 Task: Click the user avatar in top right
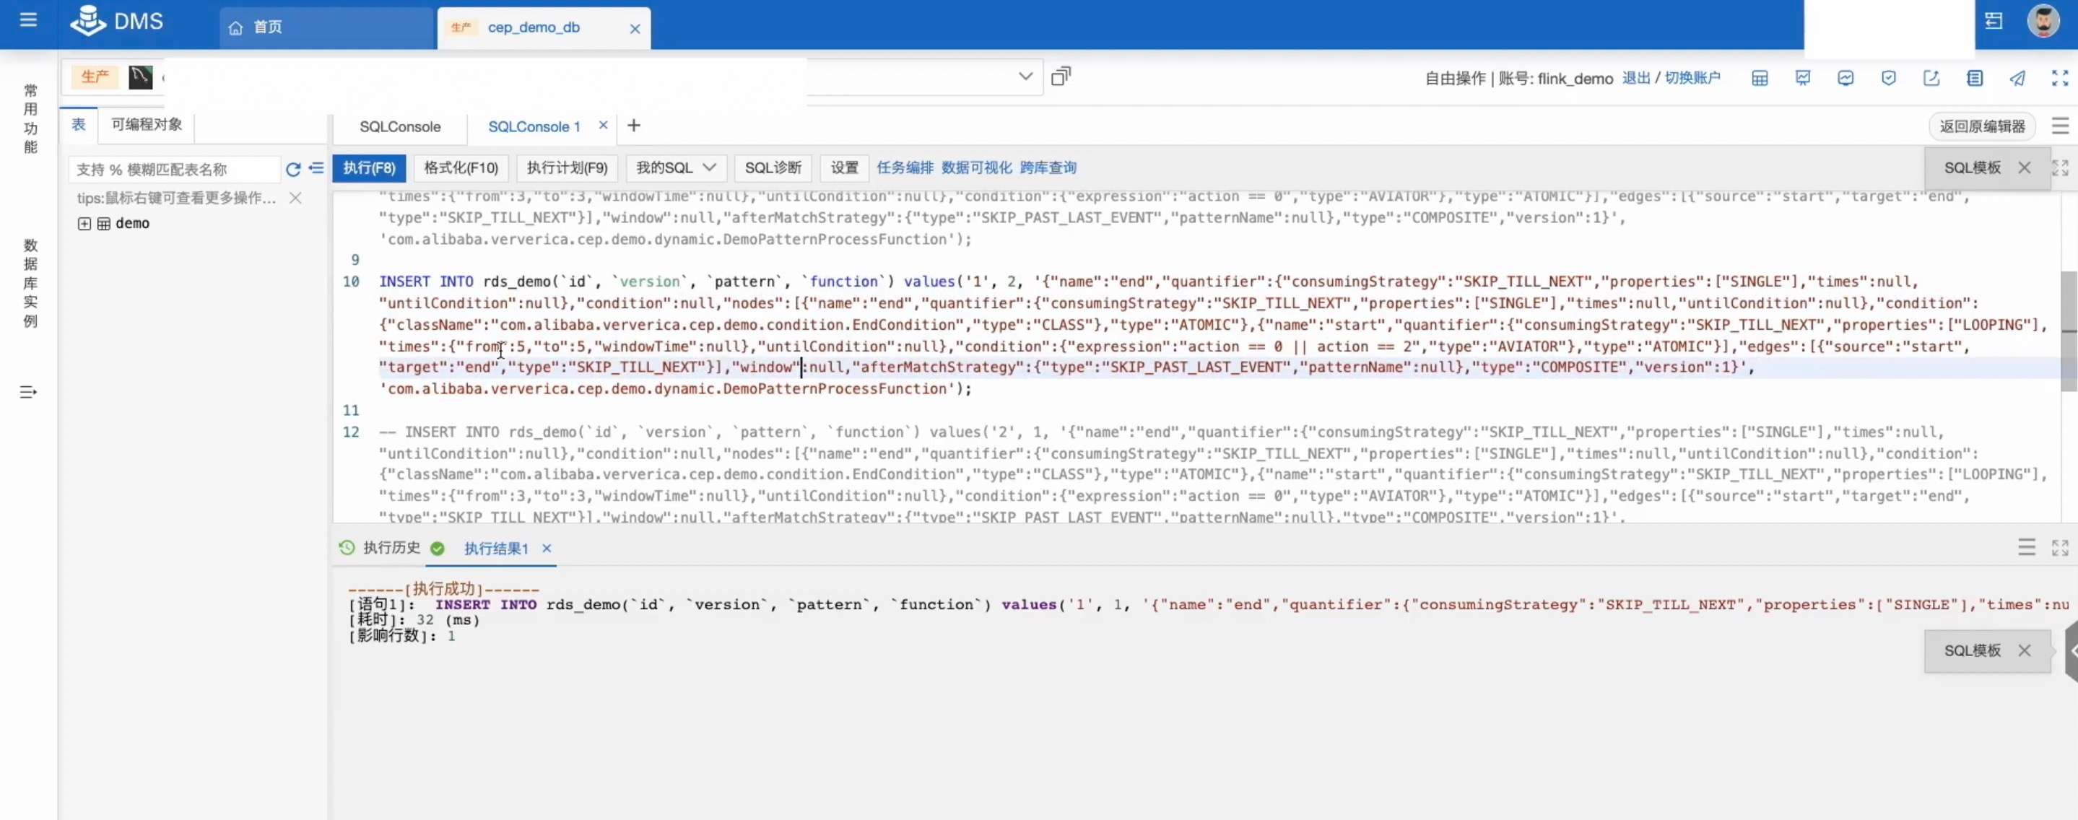click(x=2043, y=21)
